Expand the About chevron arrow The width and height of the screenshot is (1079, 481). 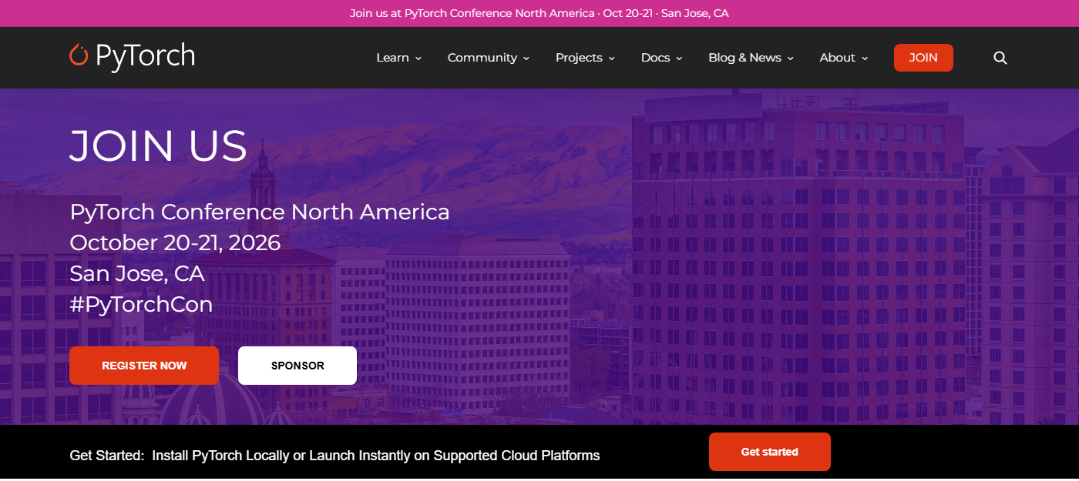click(865, 58)
